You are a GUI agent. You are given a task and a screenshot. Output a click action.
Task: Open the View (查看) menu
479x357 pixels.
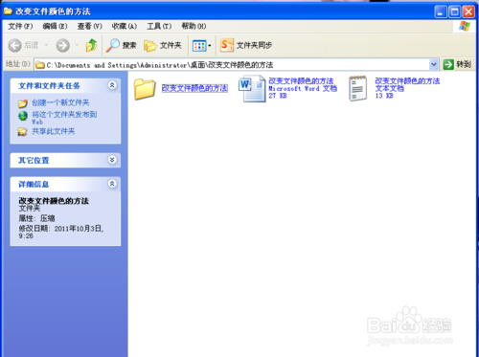[90, 26]
